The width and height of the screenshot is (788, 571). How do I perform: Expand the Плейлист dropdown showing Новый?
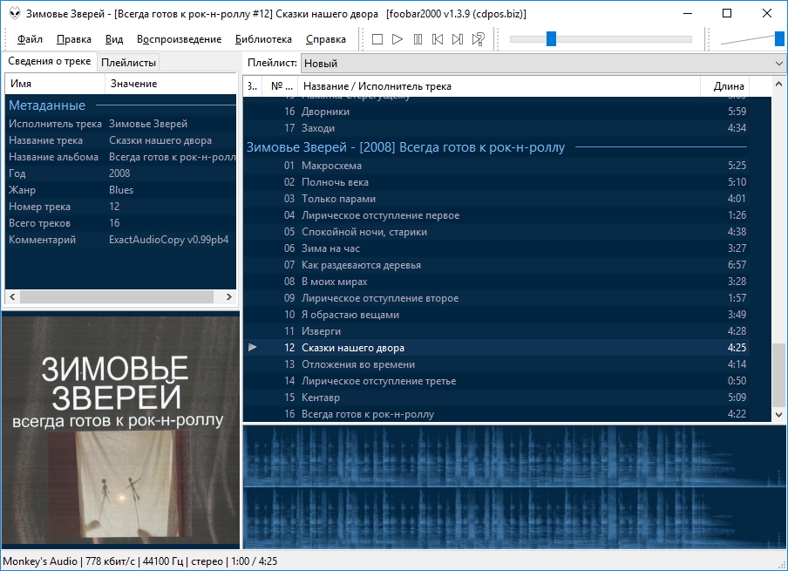point(543,64)
